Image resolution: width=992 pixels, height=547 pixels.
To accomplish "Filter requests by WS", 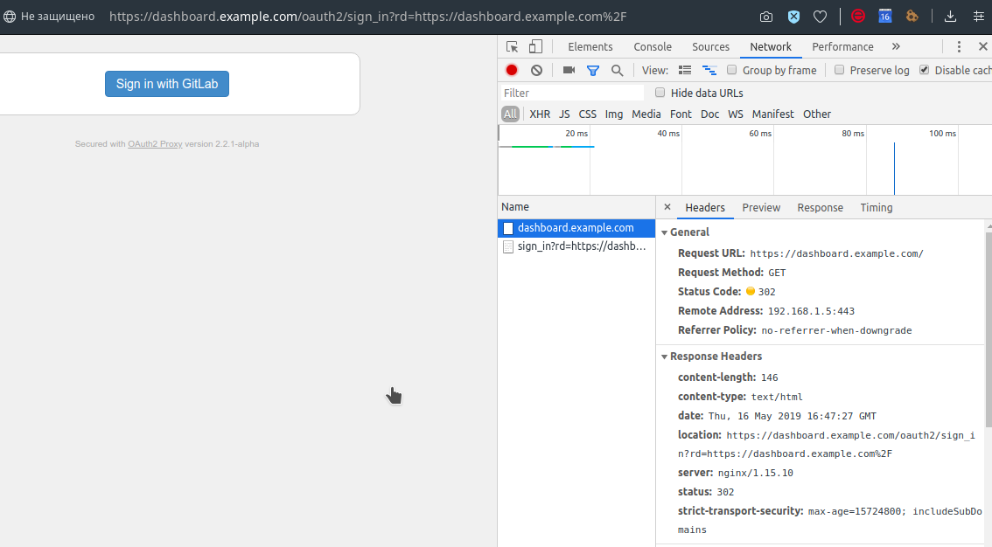I will 735,114.
